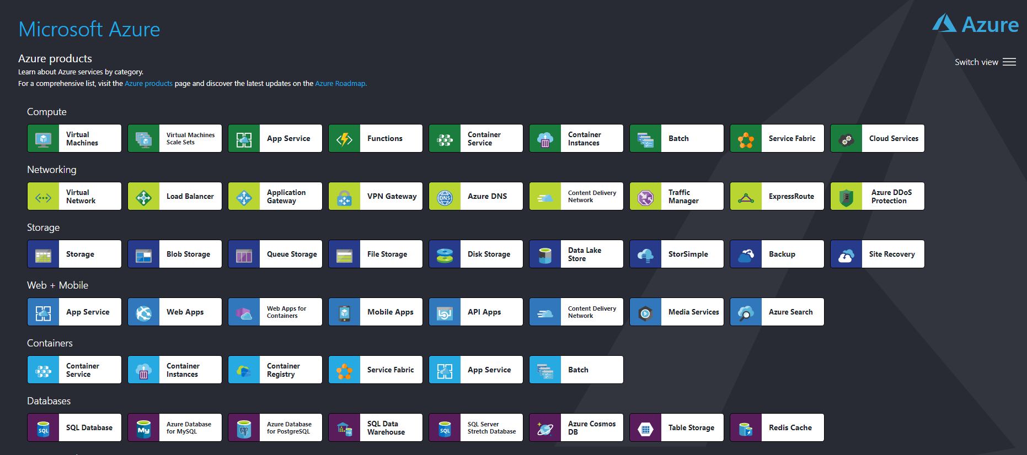This screenshot has width=1027, height=455.
Task: Open the Azure Roadmap link
Action: point(340,84)
